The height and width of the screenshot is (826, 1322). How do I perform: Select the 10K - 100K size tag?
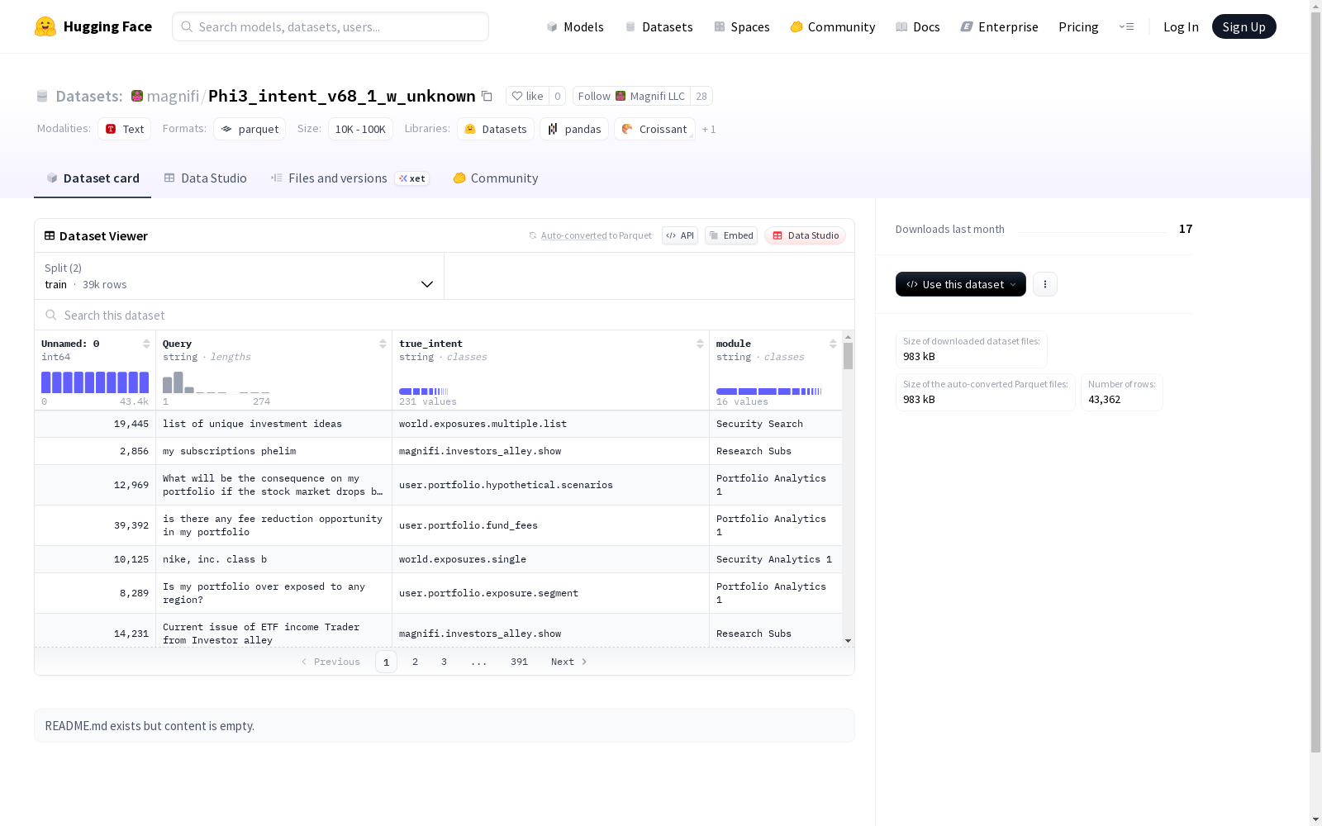[360, 129]
